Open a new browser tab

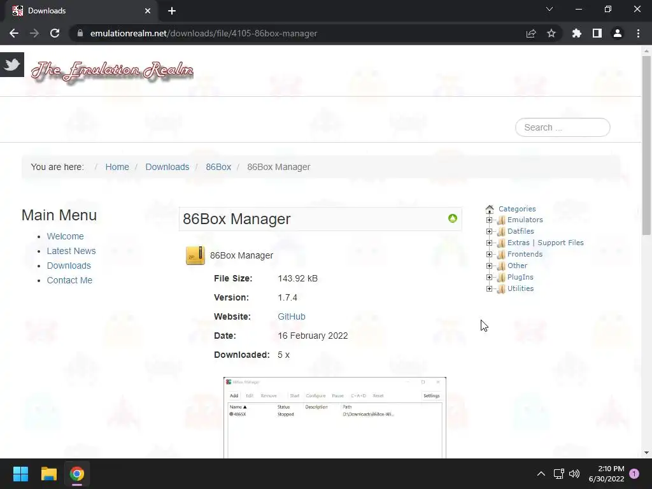[172, 11]
